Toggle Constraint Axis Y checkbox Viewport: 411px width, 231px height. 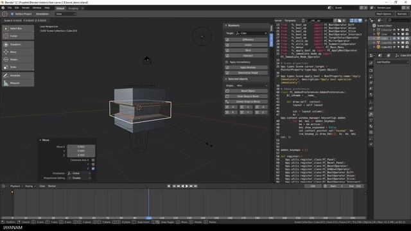tap(93, 164)
